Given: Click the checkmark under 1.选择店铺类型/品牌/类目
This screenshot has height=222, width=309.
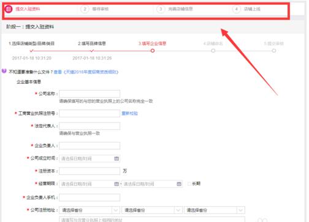Looking at the screenshot, I should click(x=31, y=51).
